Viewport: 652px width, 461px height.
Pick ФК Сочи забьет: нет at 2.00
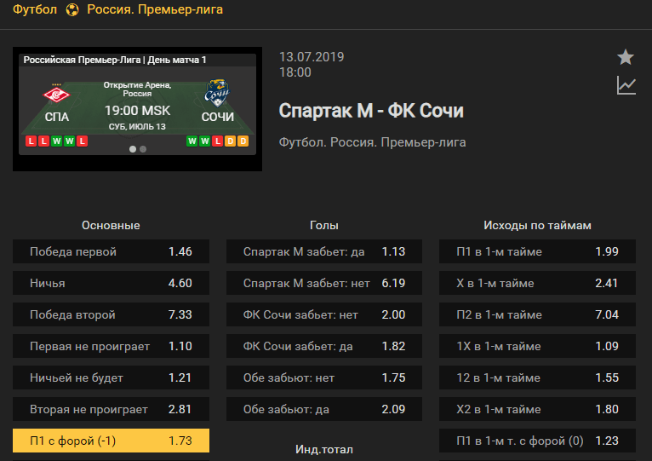tap(324, 314)
